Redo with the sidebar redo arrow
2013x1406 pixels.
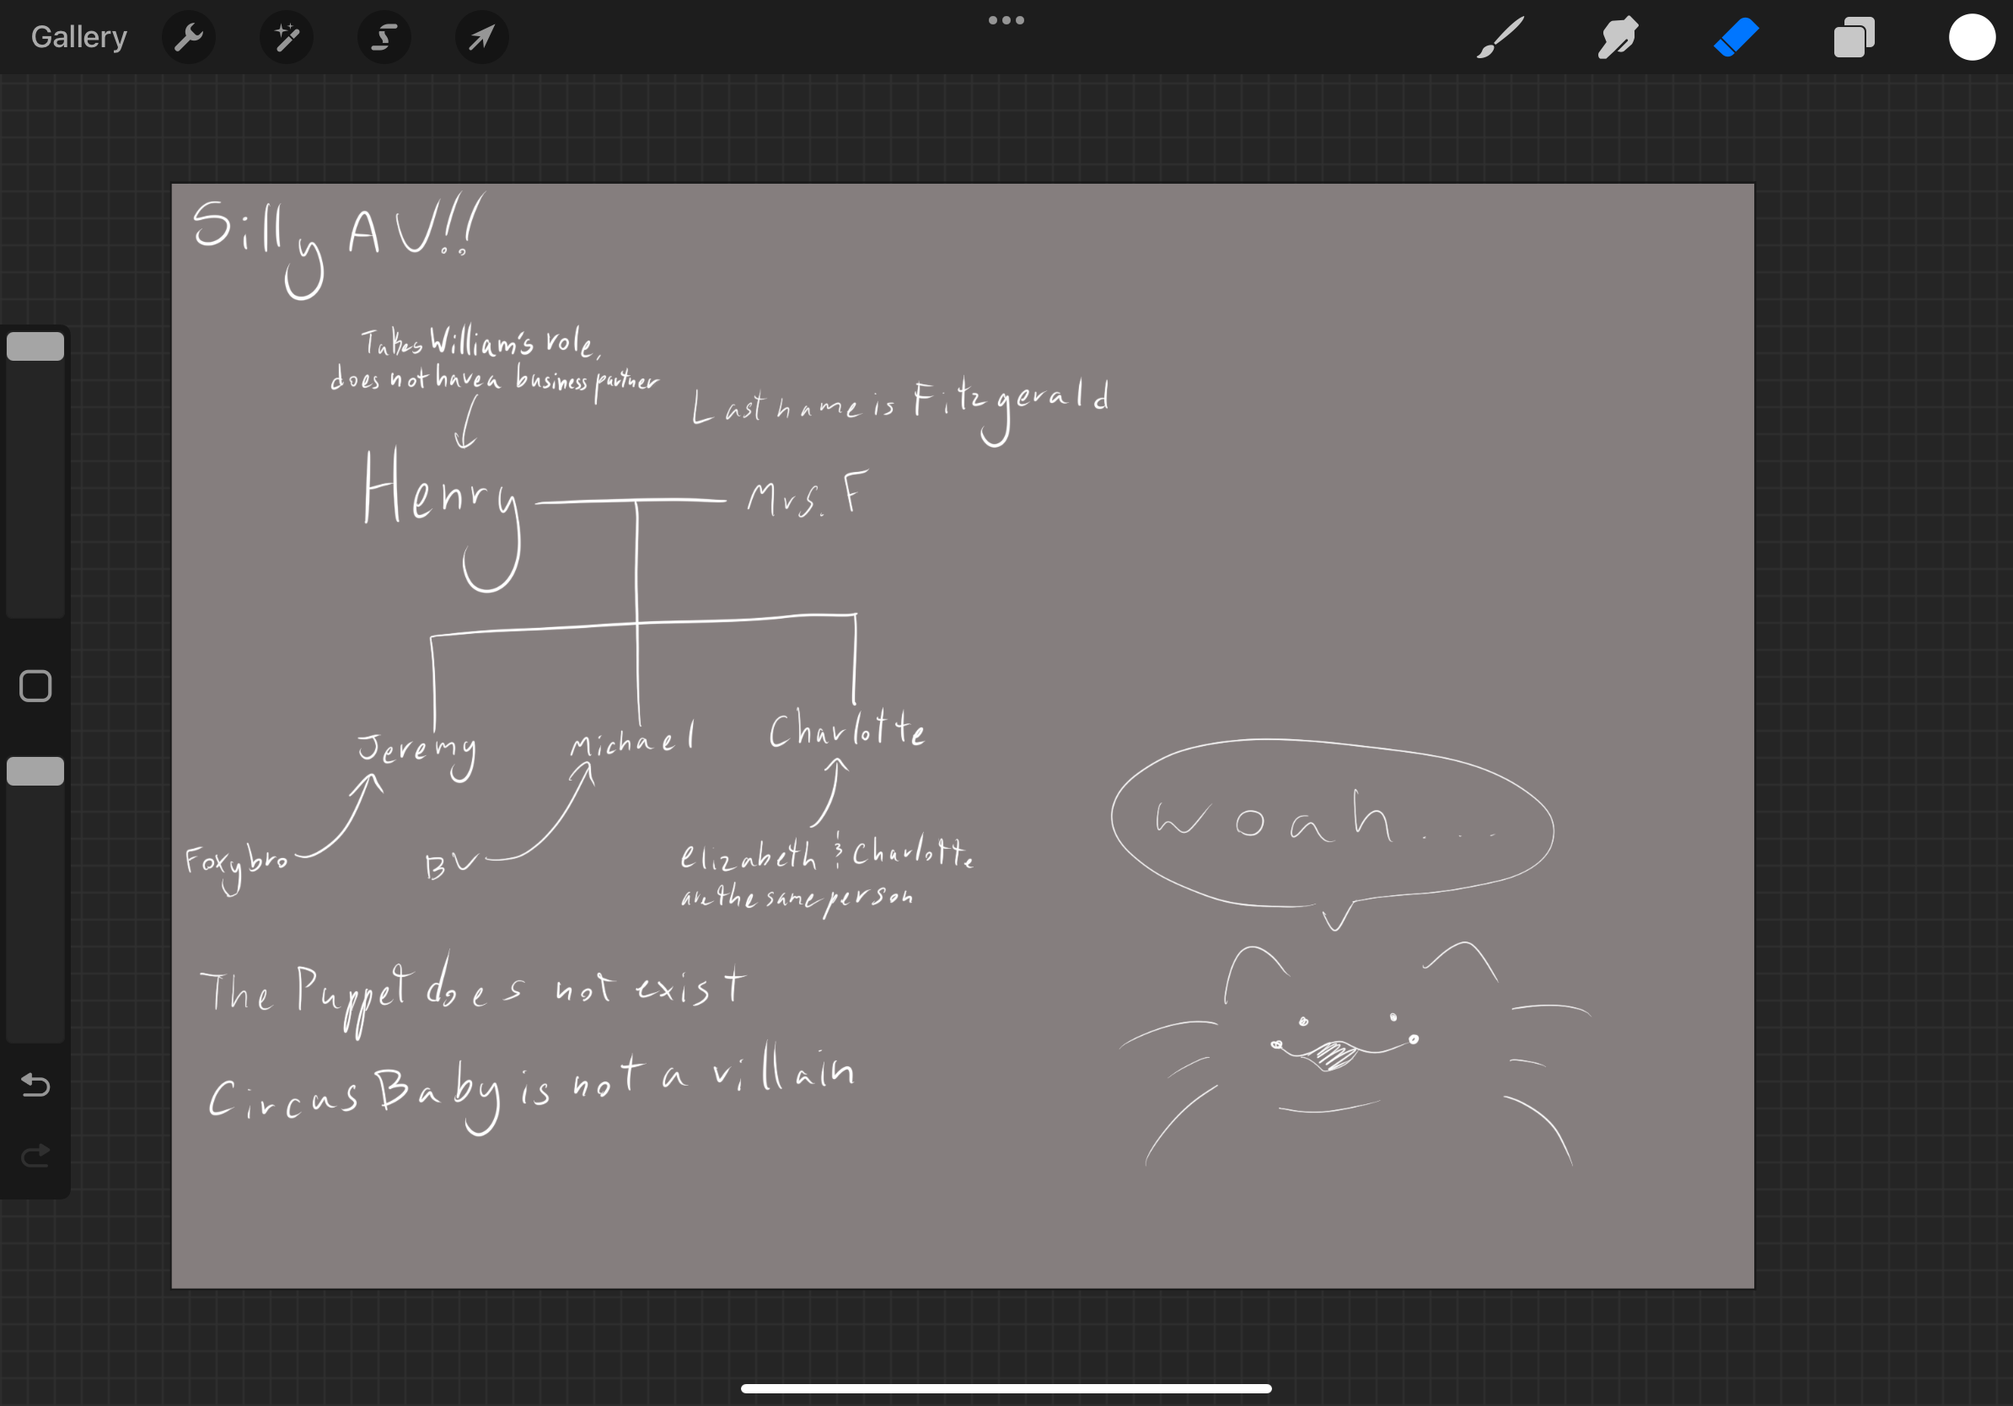35,1156
